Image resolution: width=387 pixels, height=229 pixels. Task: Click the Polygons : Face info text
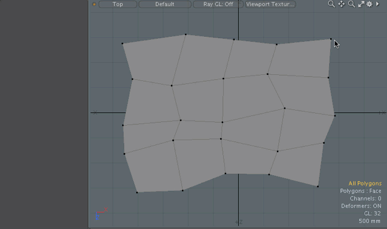click(360, 191)
